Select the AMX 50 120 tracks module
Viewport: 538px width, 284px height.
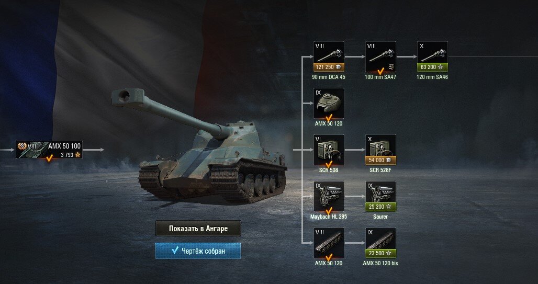tap(329, 243)
